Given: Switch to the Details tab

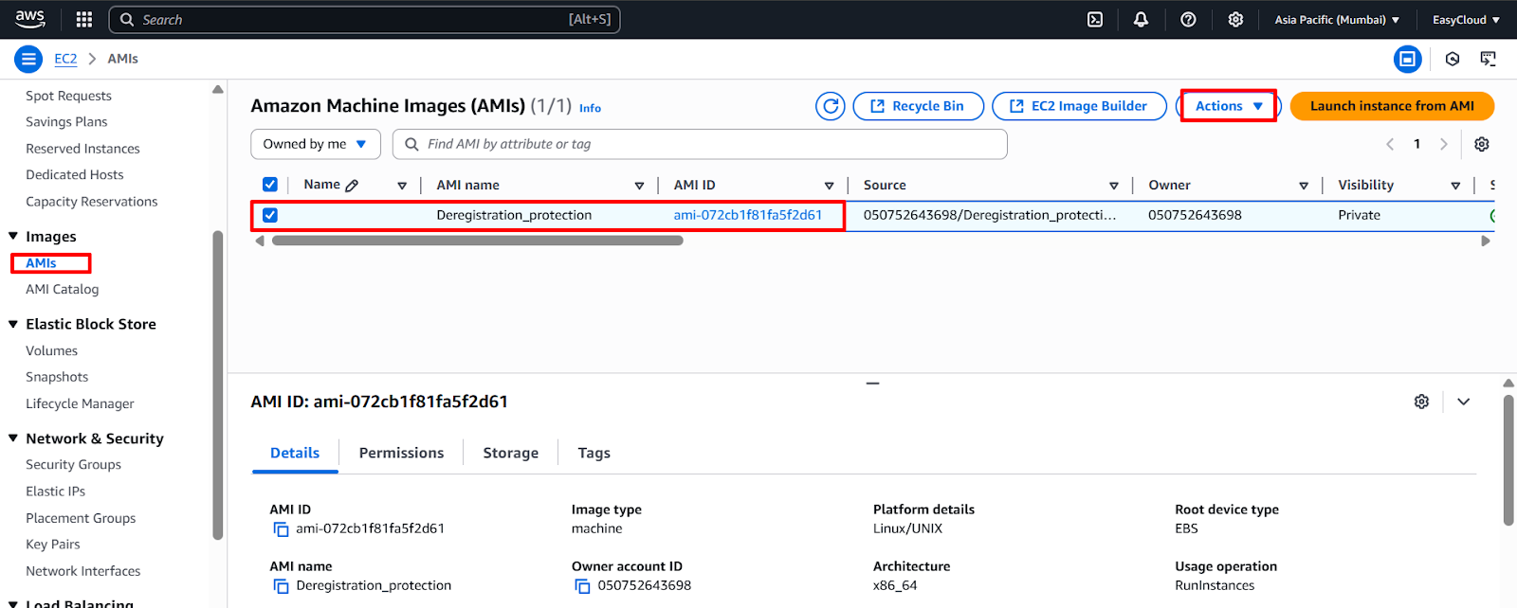Looking at the screenshot, I should click(x=295, y=453).
